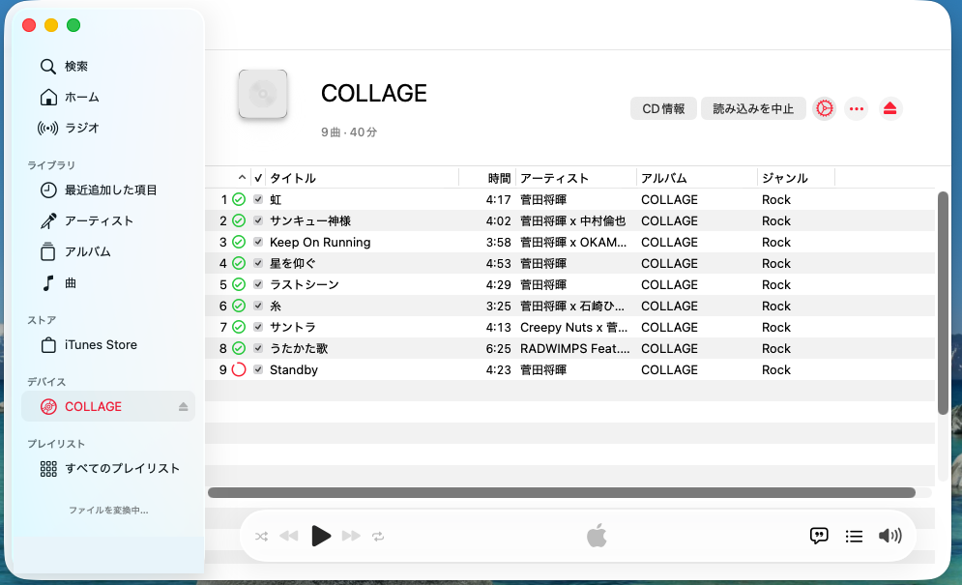Uncheck the checkbox for サンキュー神様
Image resolution: width=962 pixels, height=585 pixels.
click(258, 220)
